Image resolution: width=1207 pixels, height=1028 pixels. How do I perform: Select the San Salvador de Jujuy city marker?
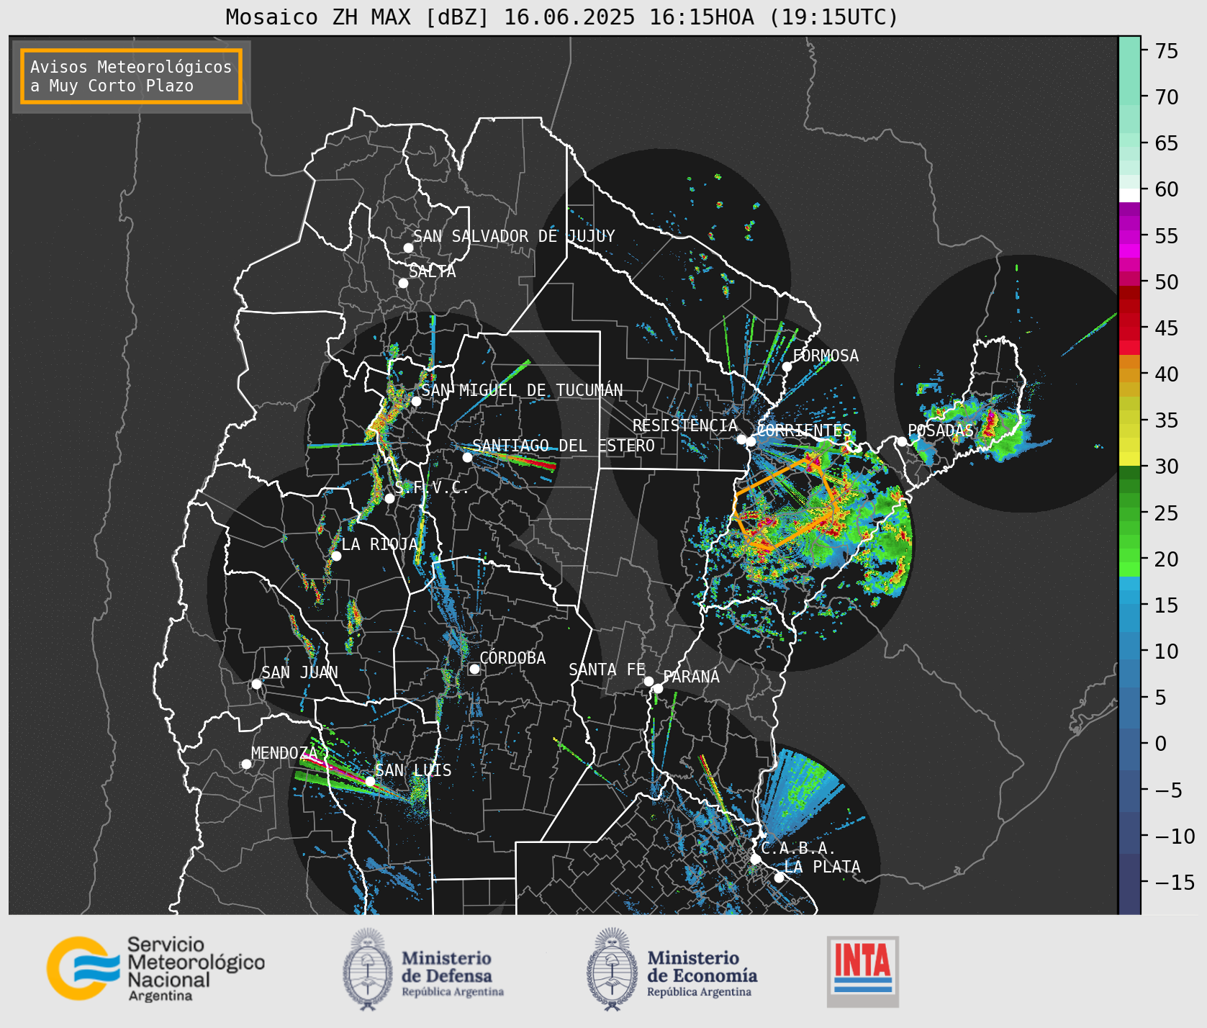click(x=408, y=248)
